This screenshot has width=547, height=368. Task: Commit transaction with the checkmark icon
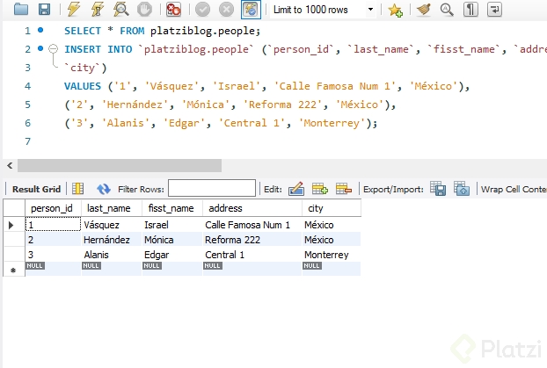202,9
